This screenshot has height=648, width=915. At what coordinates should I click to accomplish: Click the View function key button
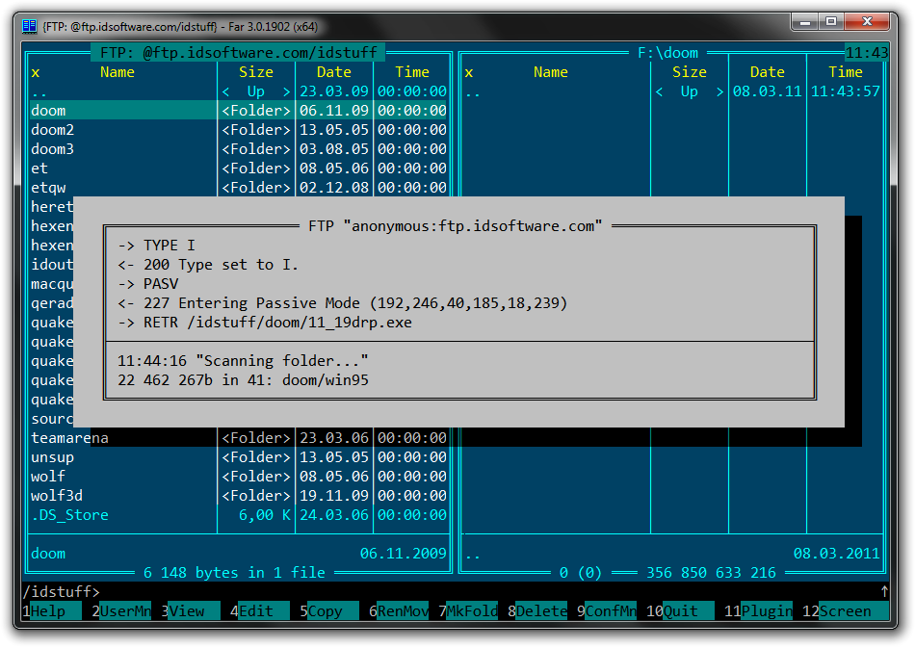click(196, 610)
